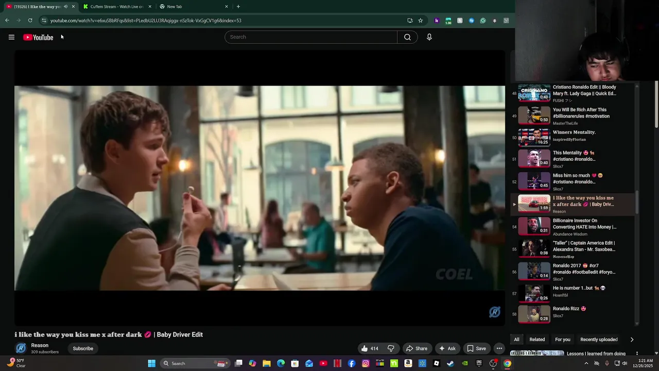Open Instagram from the taskbar

pyautogui.click(x=366, y=363)
